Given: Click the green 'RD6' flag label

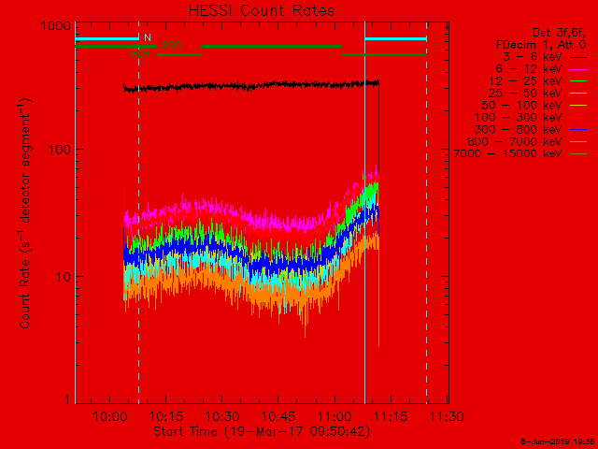Looking at the screenshot, I should (x=140, y=53).
